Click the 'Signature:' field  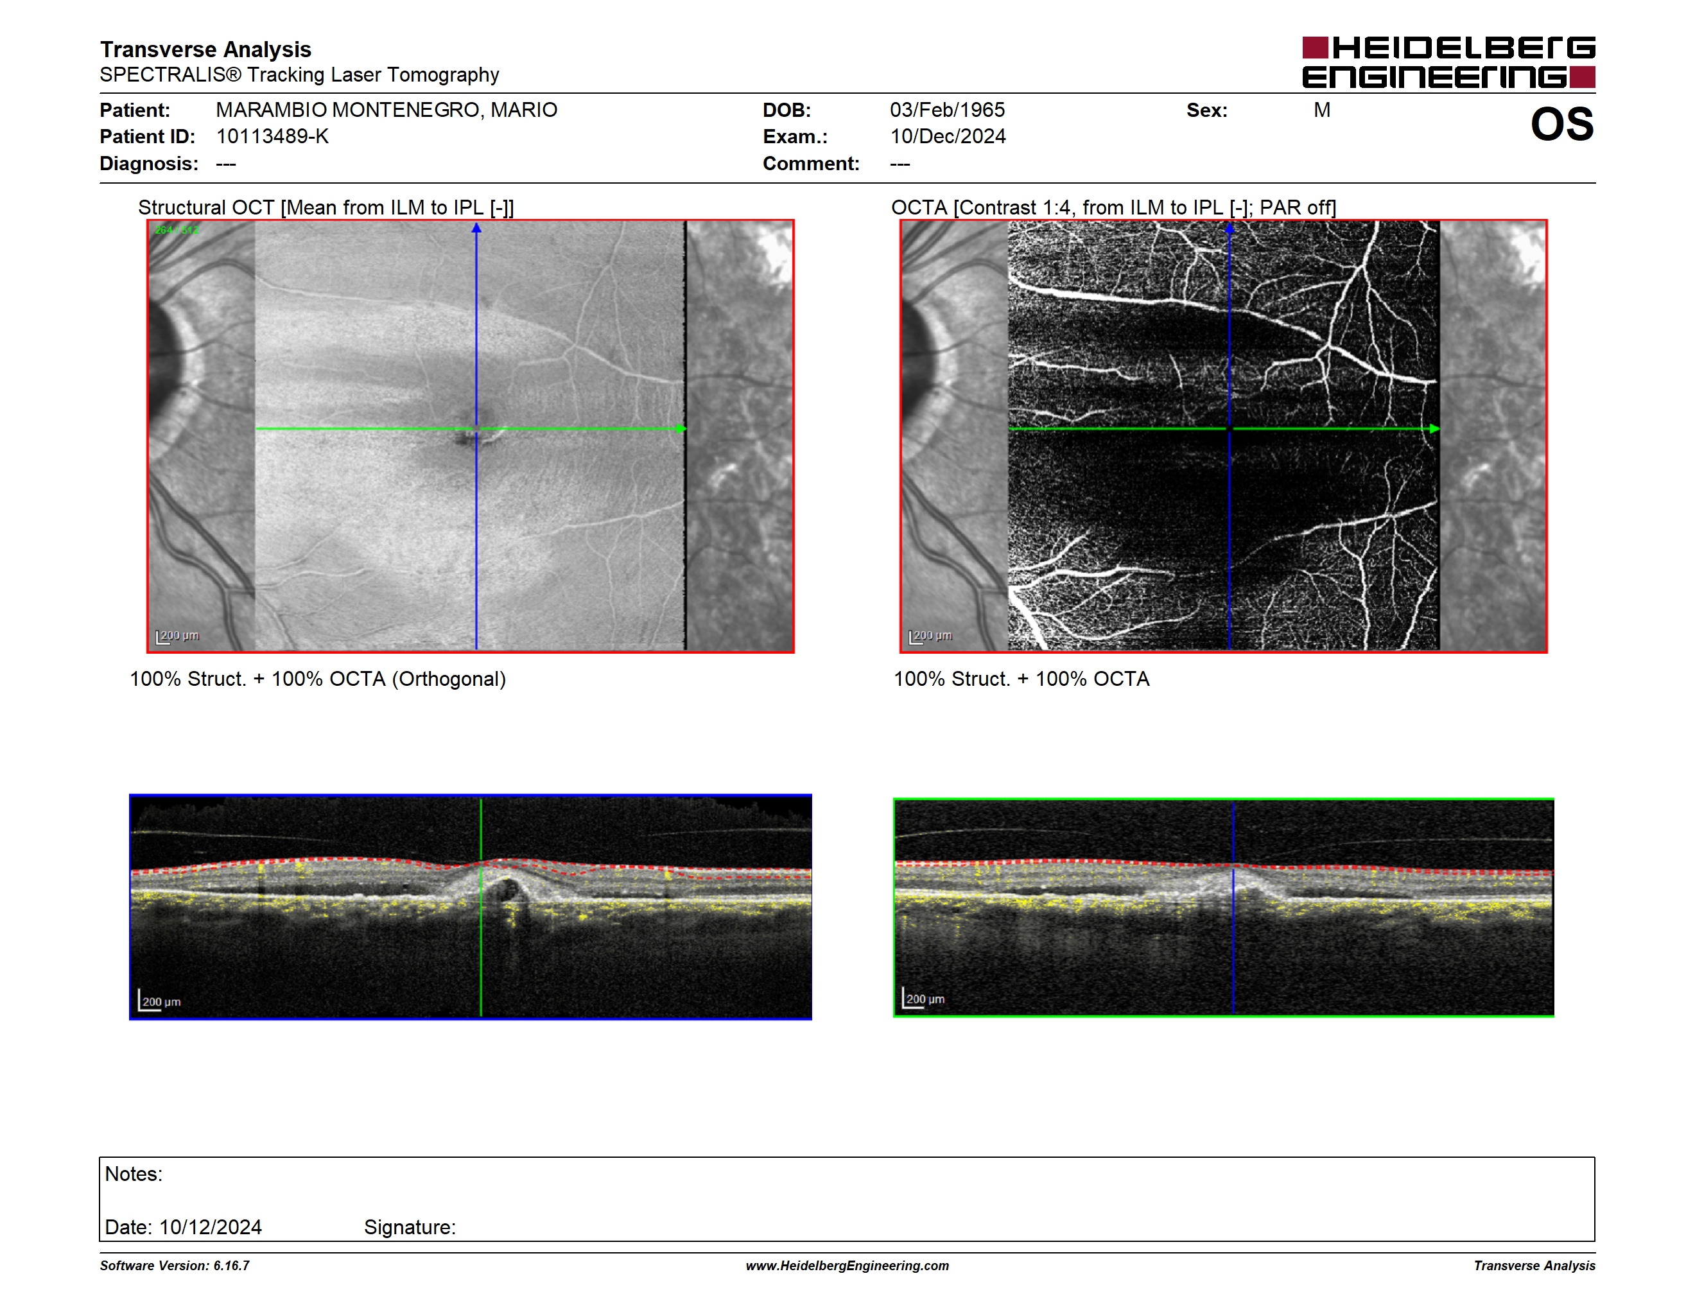(x=410, y=1227)
